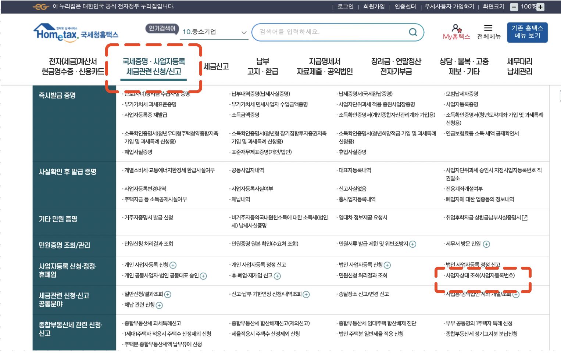The width and height of the screenshot is (561, 360).
Task: Open the 납부 고지·환급 menu
Action: 262,66
